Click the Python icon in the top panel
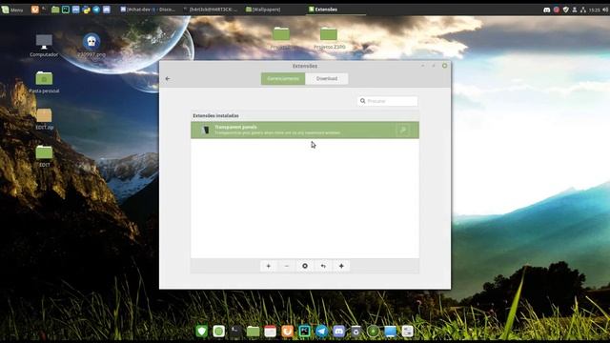 (x=86, y=10)
